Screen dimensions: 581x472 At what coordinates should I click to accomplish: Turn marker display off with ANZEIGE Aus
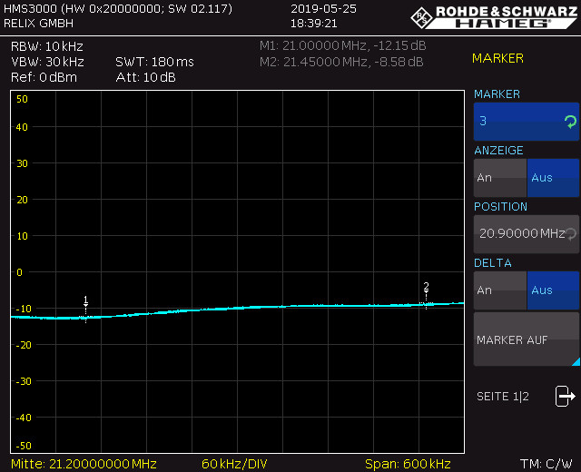[x=553, y=178]
